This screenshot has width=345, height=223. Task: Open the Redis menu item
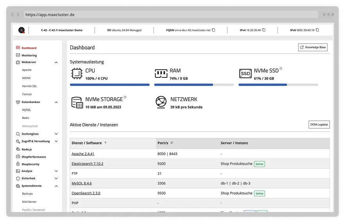(25, 118)
